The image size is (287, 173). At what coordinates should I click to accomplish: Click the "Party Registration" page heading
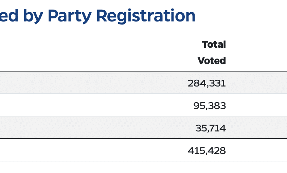[97, 16]
